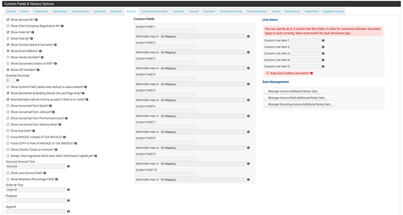
Task: Open mapping dropdown for Custom Field 10
Action: [203, 179]
